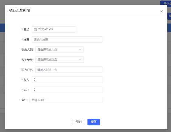Image resolution: width=171 pixels, height=132 pixels.
Task: Click the 收支大类 label text
Action: pyautogui.click(x=27, y=50)
